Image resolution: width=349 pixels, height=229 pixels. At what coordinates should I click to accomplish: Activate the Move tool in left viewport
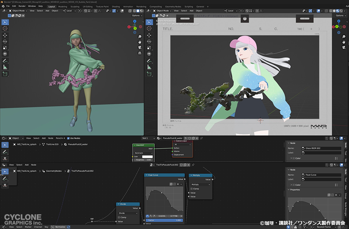click(5, 35)
